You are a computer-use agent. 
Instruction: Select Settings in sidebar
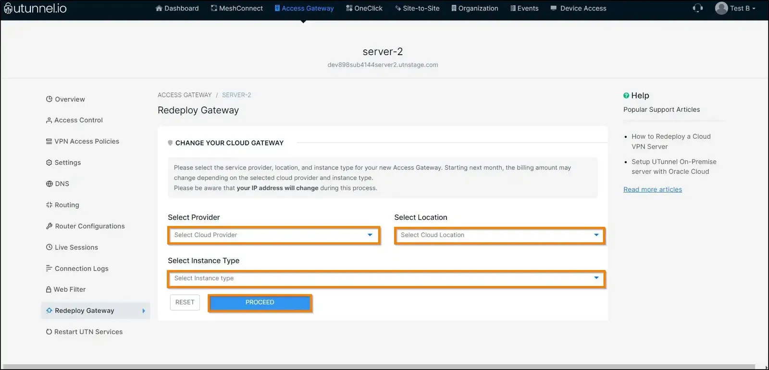coord(63,163)
